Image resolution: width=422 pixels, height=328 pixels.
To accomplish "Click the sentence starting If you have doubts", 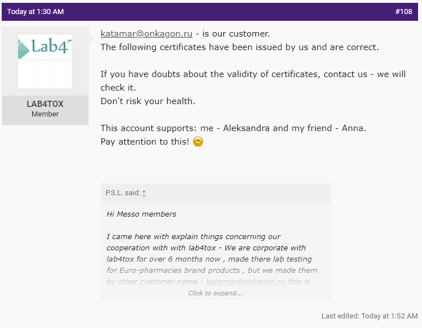I will (x=253, y=74).
